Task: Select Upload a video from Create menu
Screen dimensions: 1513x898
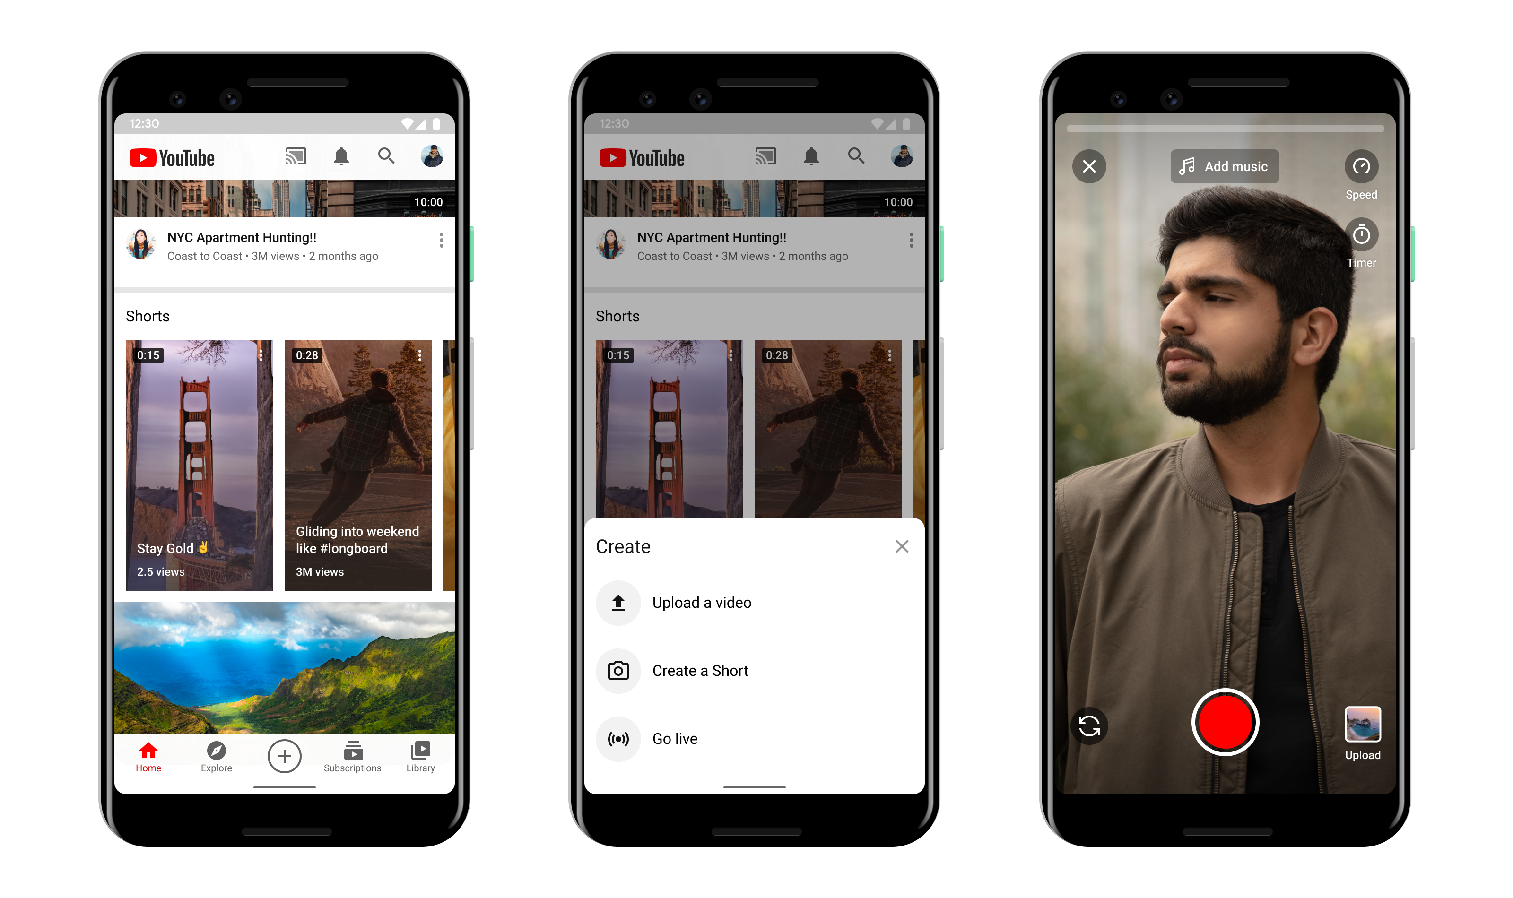Action: 702,602
